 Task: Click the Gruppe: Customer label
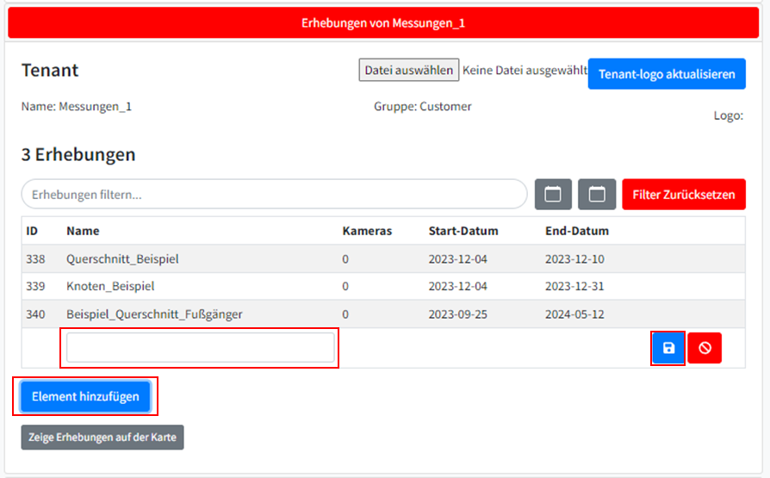click(422, 106)
